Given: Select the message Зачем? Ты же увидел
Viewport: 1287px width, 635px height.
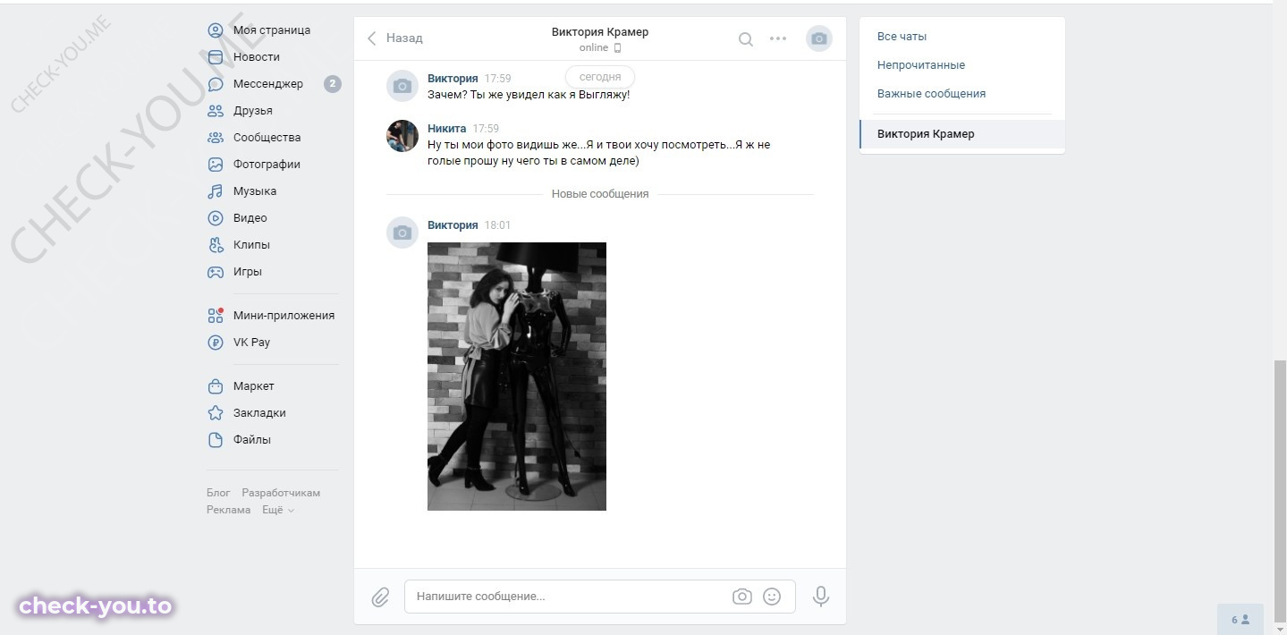Looking at the screenshot, I should point(529,95).
